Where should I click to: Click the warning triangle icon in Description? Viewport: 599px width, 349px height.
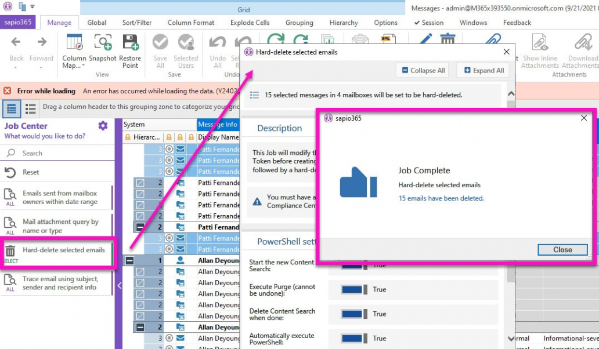click(x=257, y=201)
